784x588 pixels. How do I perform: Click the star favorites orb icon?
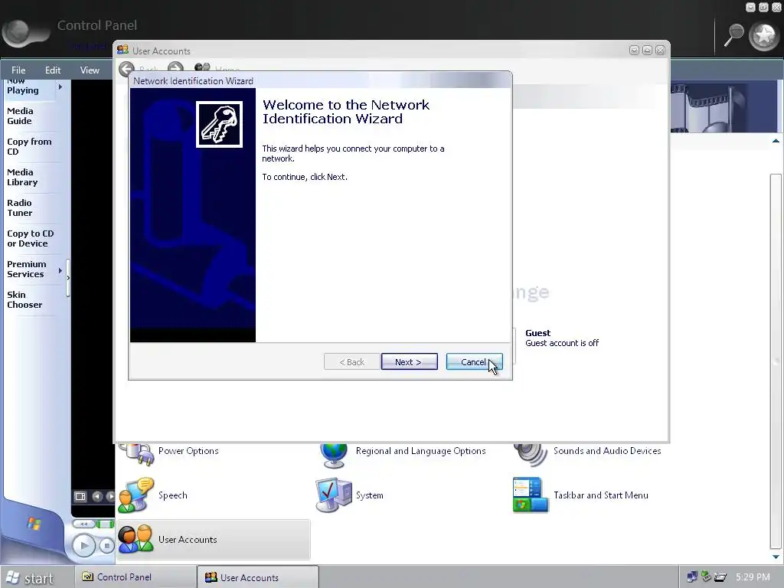764,36
